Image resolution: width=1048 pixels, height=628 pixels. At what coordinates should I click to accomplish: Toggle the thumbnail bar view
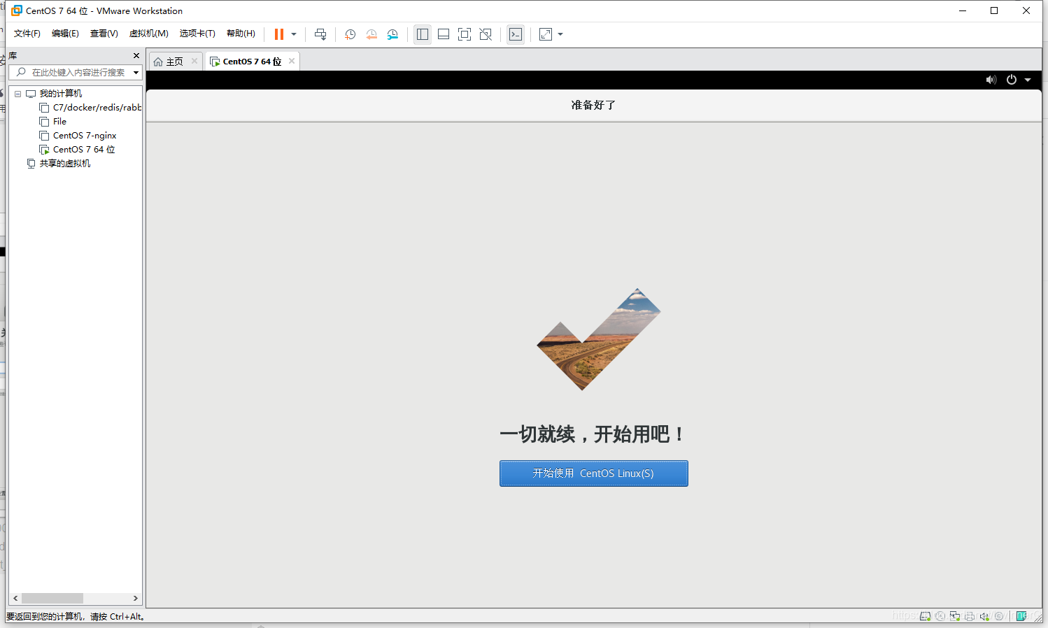[444, 34]
